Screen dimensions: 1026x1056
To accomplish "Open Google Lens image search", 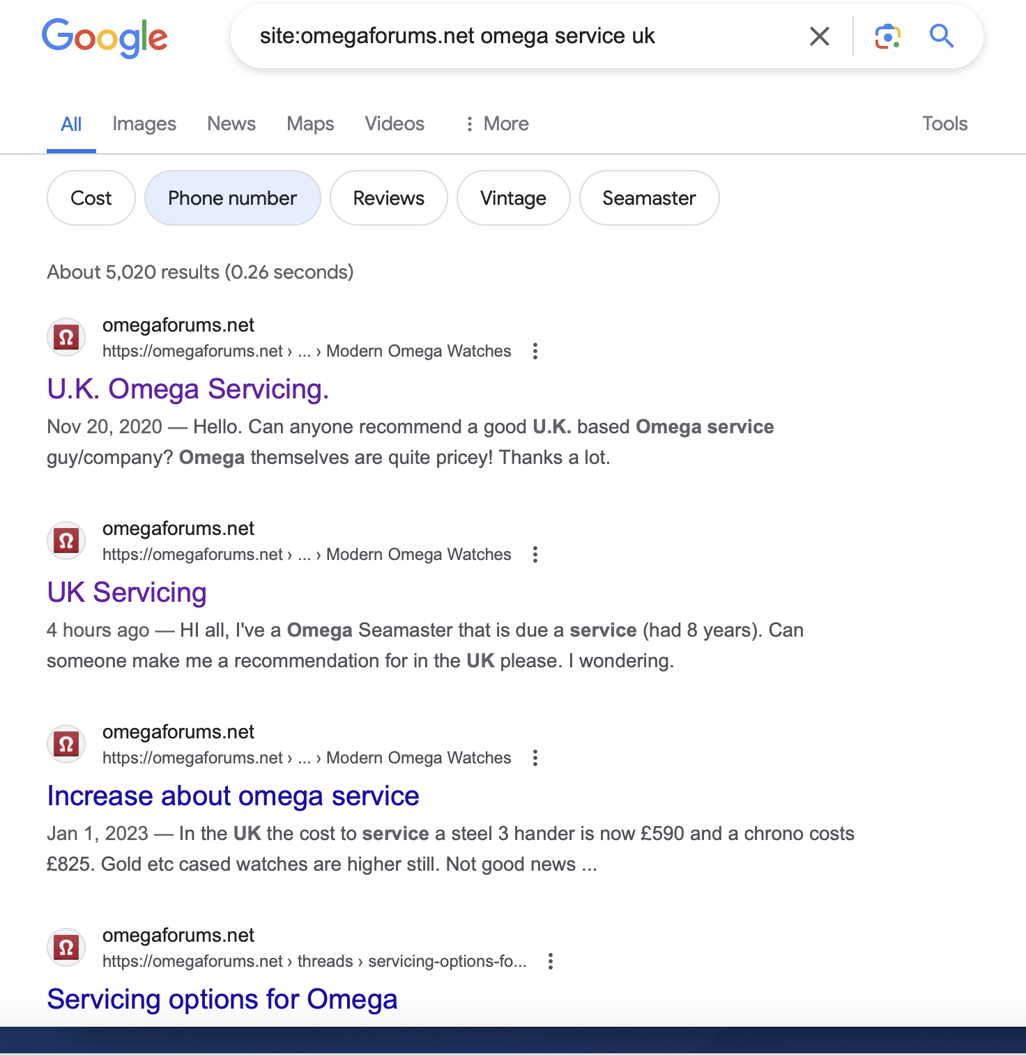I will pos(887,36).
